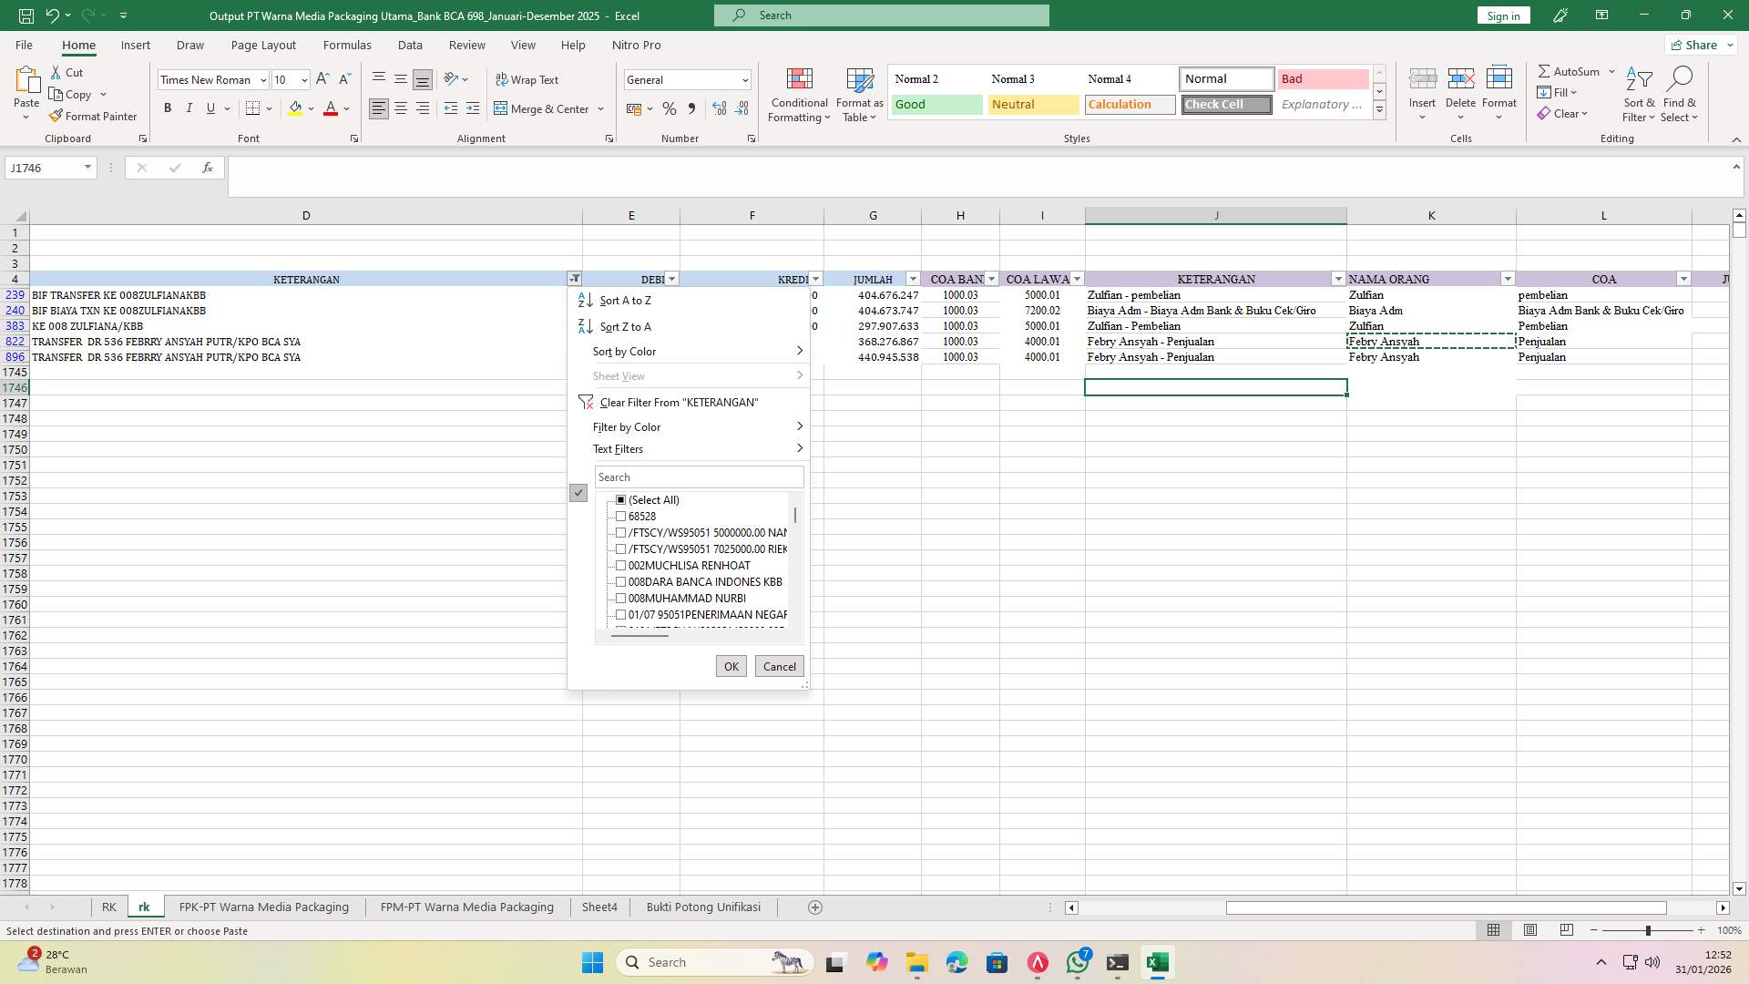The width and height of the screenshot is (1749, 984).
Task: Click the Format Painter icon
Action: 56,117
